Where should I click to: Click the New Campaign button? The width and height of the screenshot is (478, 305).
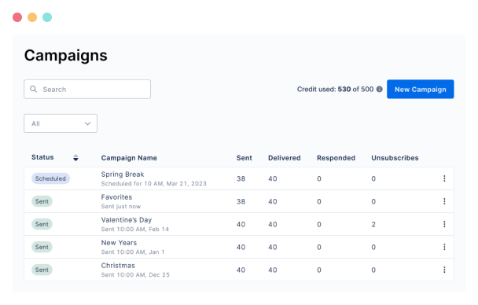(420, 90)
